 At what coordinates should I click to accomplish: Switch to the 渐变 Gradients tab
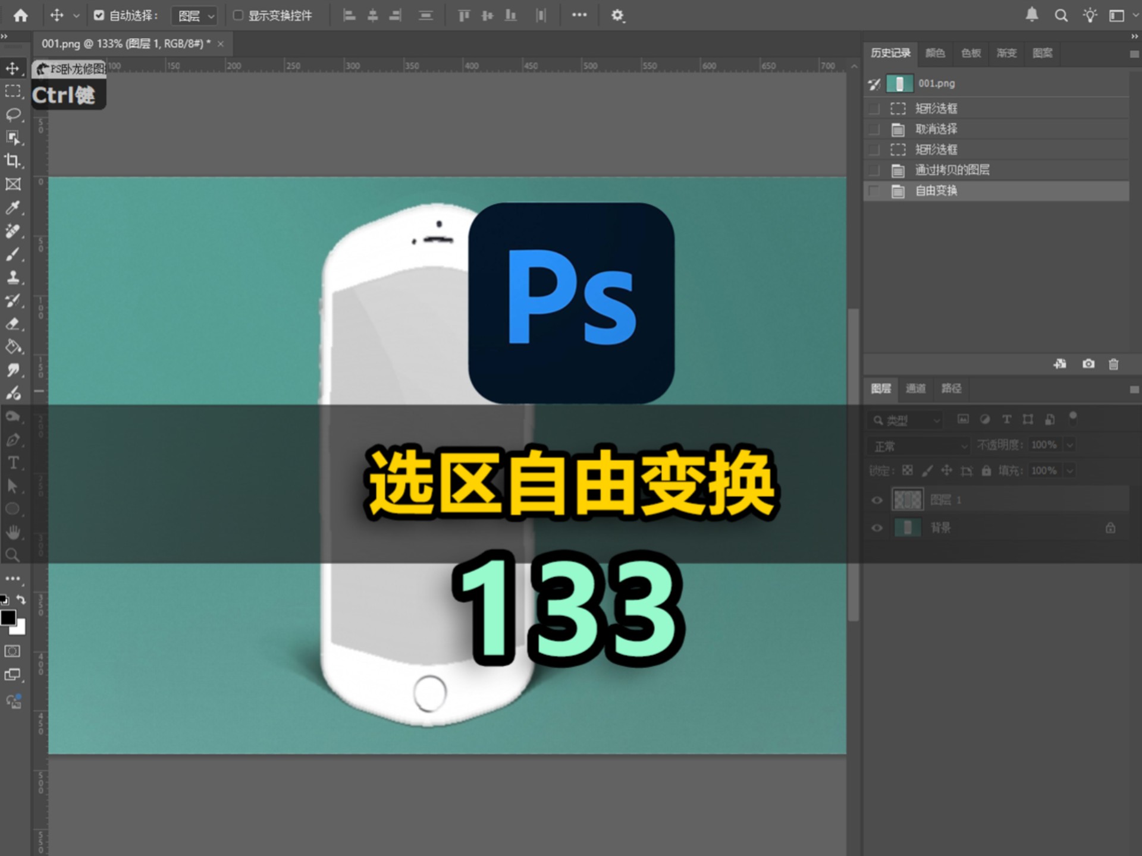coord(1006,53)
